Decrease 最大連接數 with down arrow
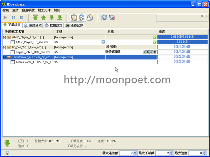210x157 pixels. point(135,154)
